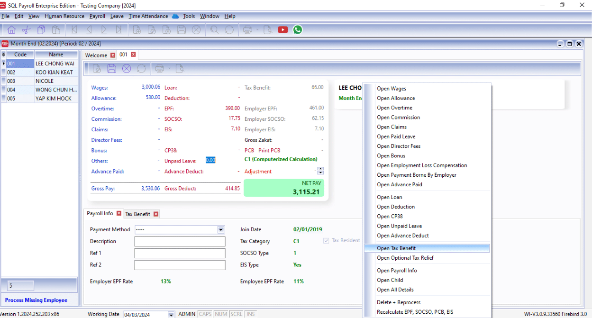Click the cloud icon in menu bar
592x318 pixels.
tap(175, 16)
